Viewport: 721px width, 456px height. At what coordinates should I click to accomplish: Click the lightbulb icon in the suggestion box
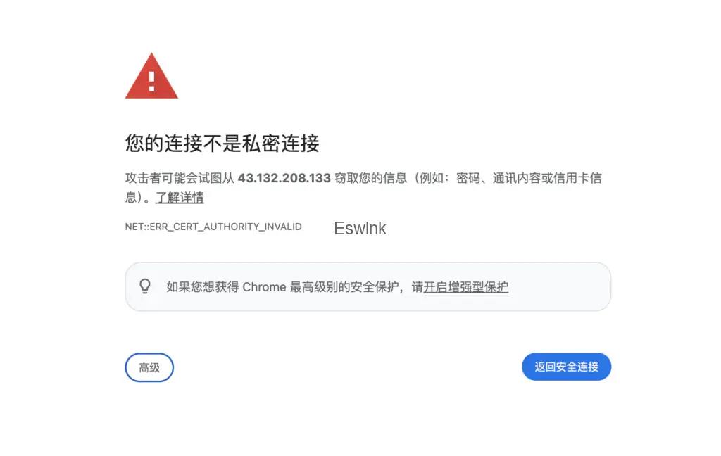click(x=145, y=286)
